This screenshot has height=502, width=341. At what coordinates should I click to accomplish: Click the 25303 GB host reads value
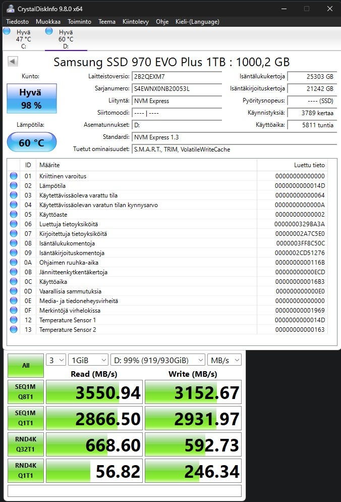(312, 77)
